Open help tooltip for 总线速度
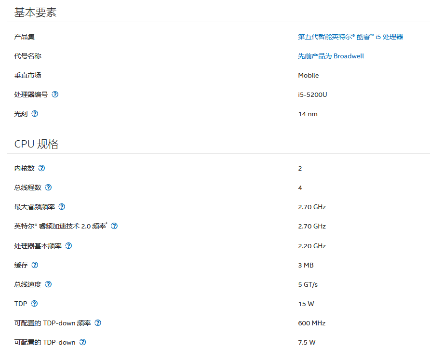Viewport: 430px width, 362px height. click(48, 284)
